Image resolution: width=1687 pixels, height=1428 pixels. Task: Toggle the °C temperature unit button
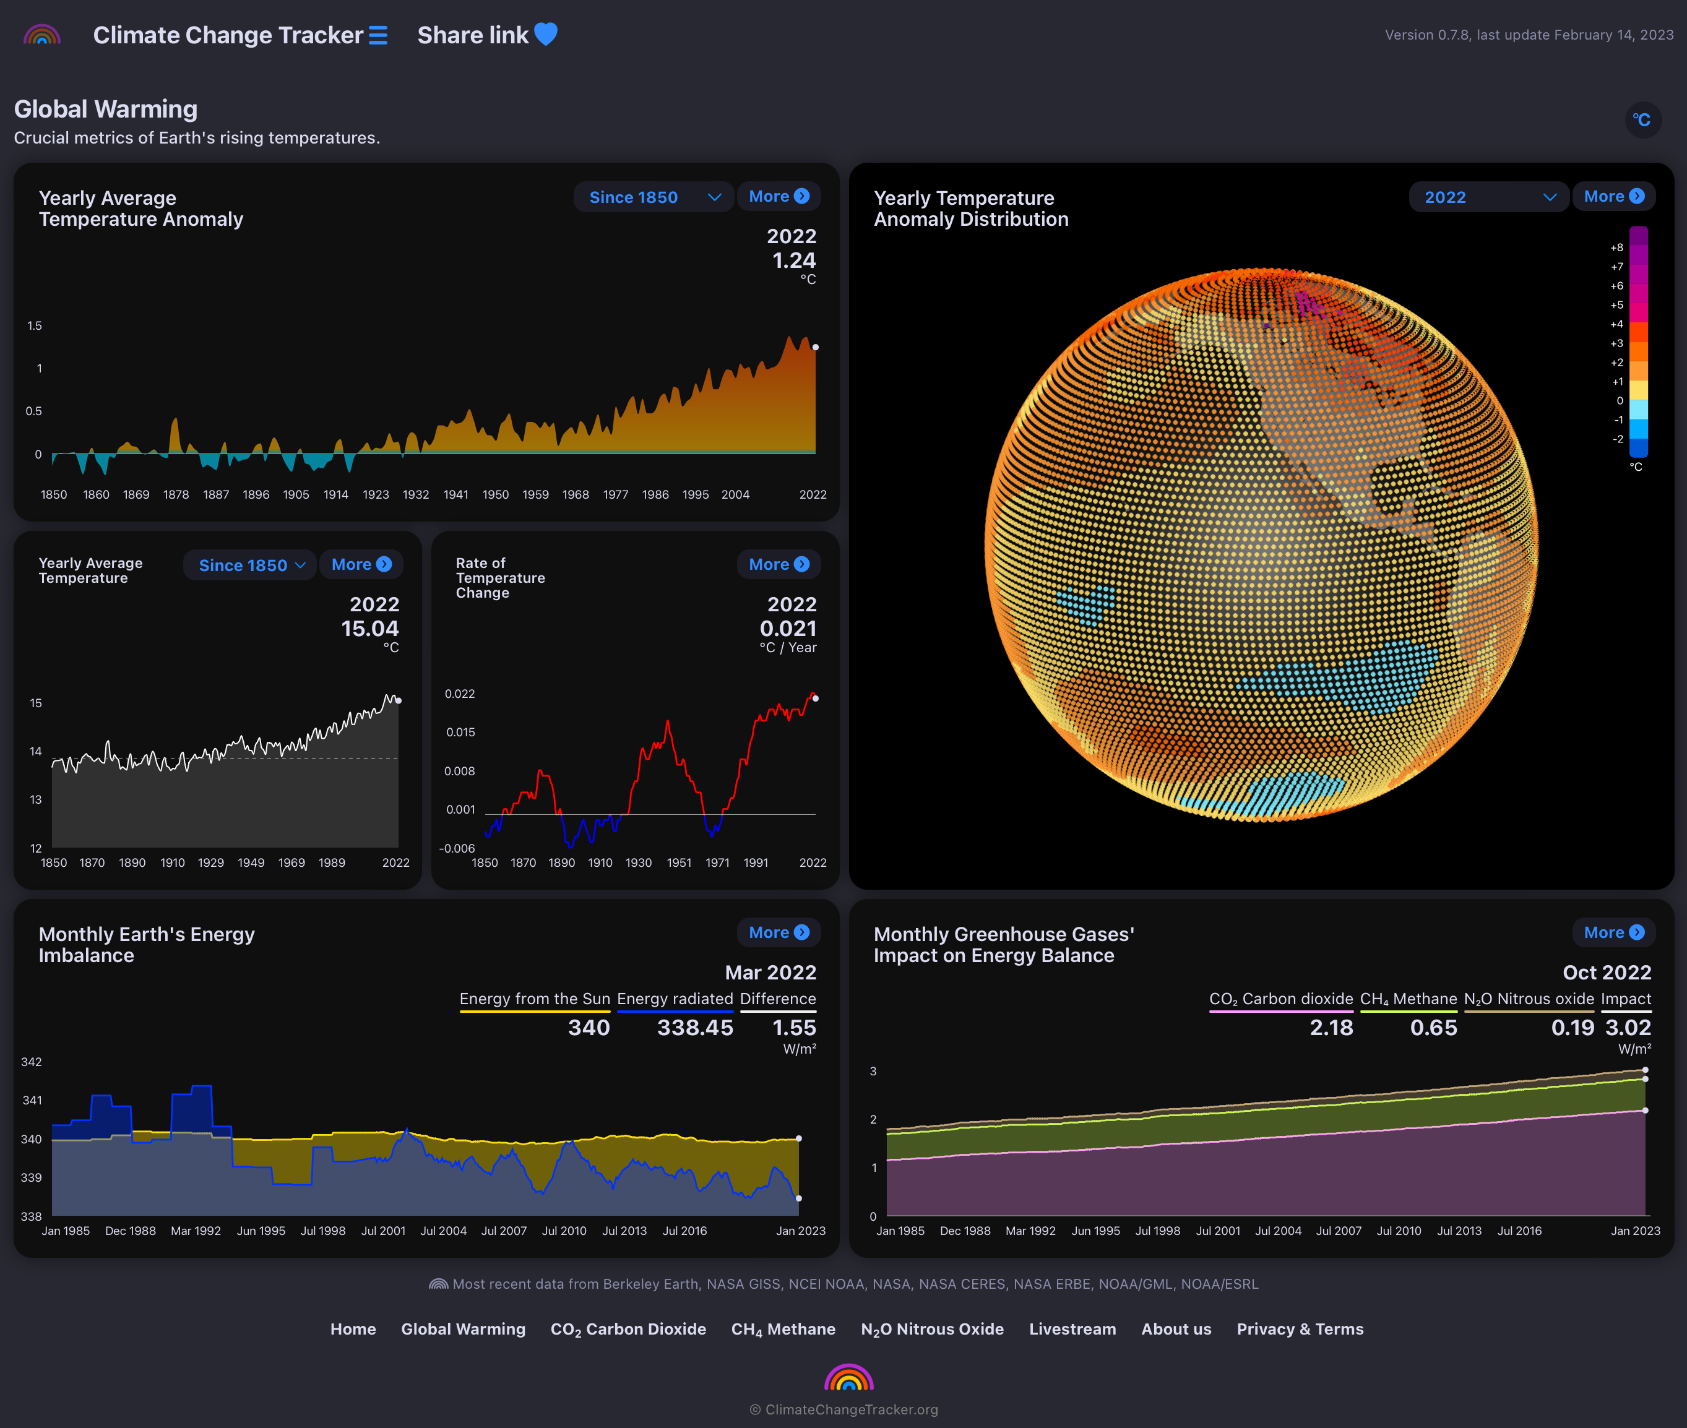(x=1643, y=120)
